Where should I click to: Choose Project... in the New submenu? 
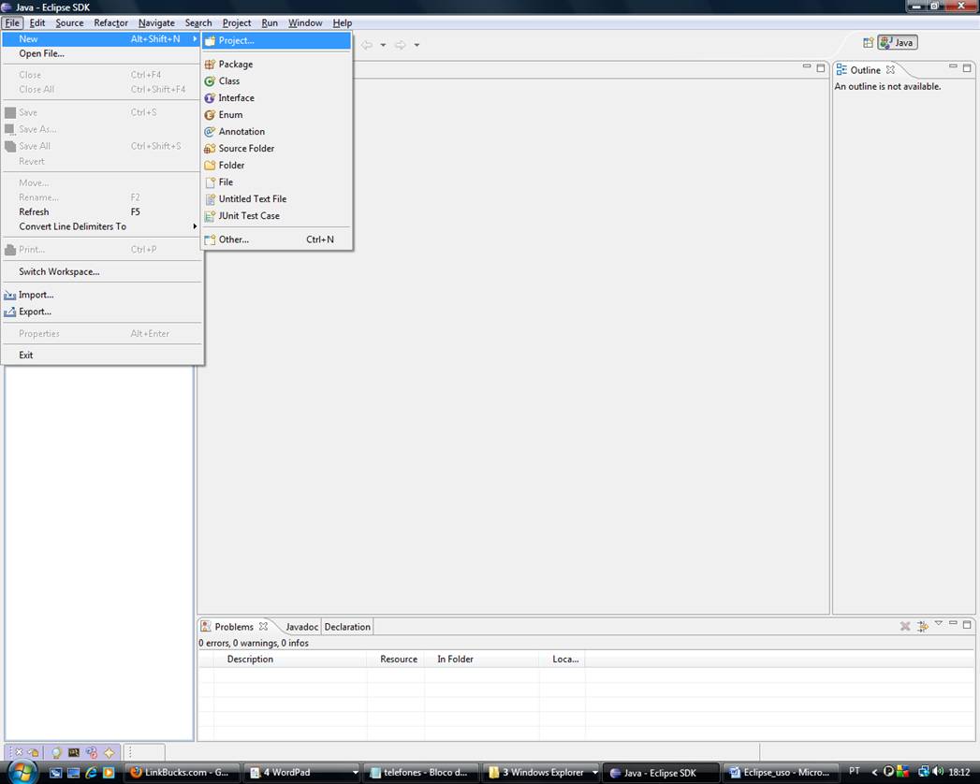pyautogui.click(x=275, y=40)
